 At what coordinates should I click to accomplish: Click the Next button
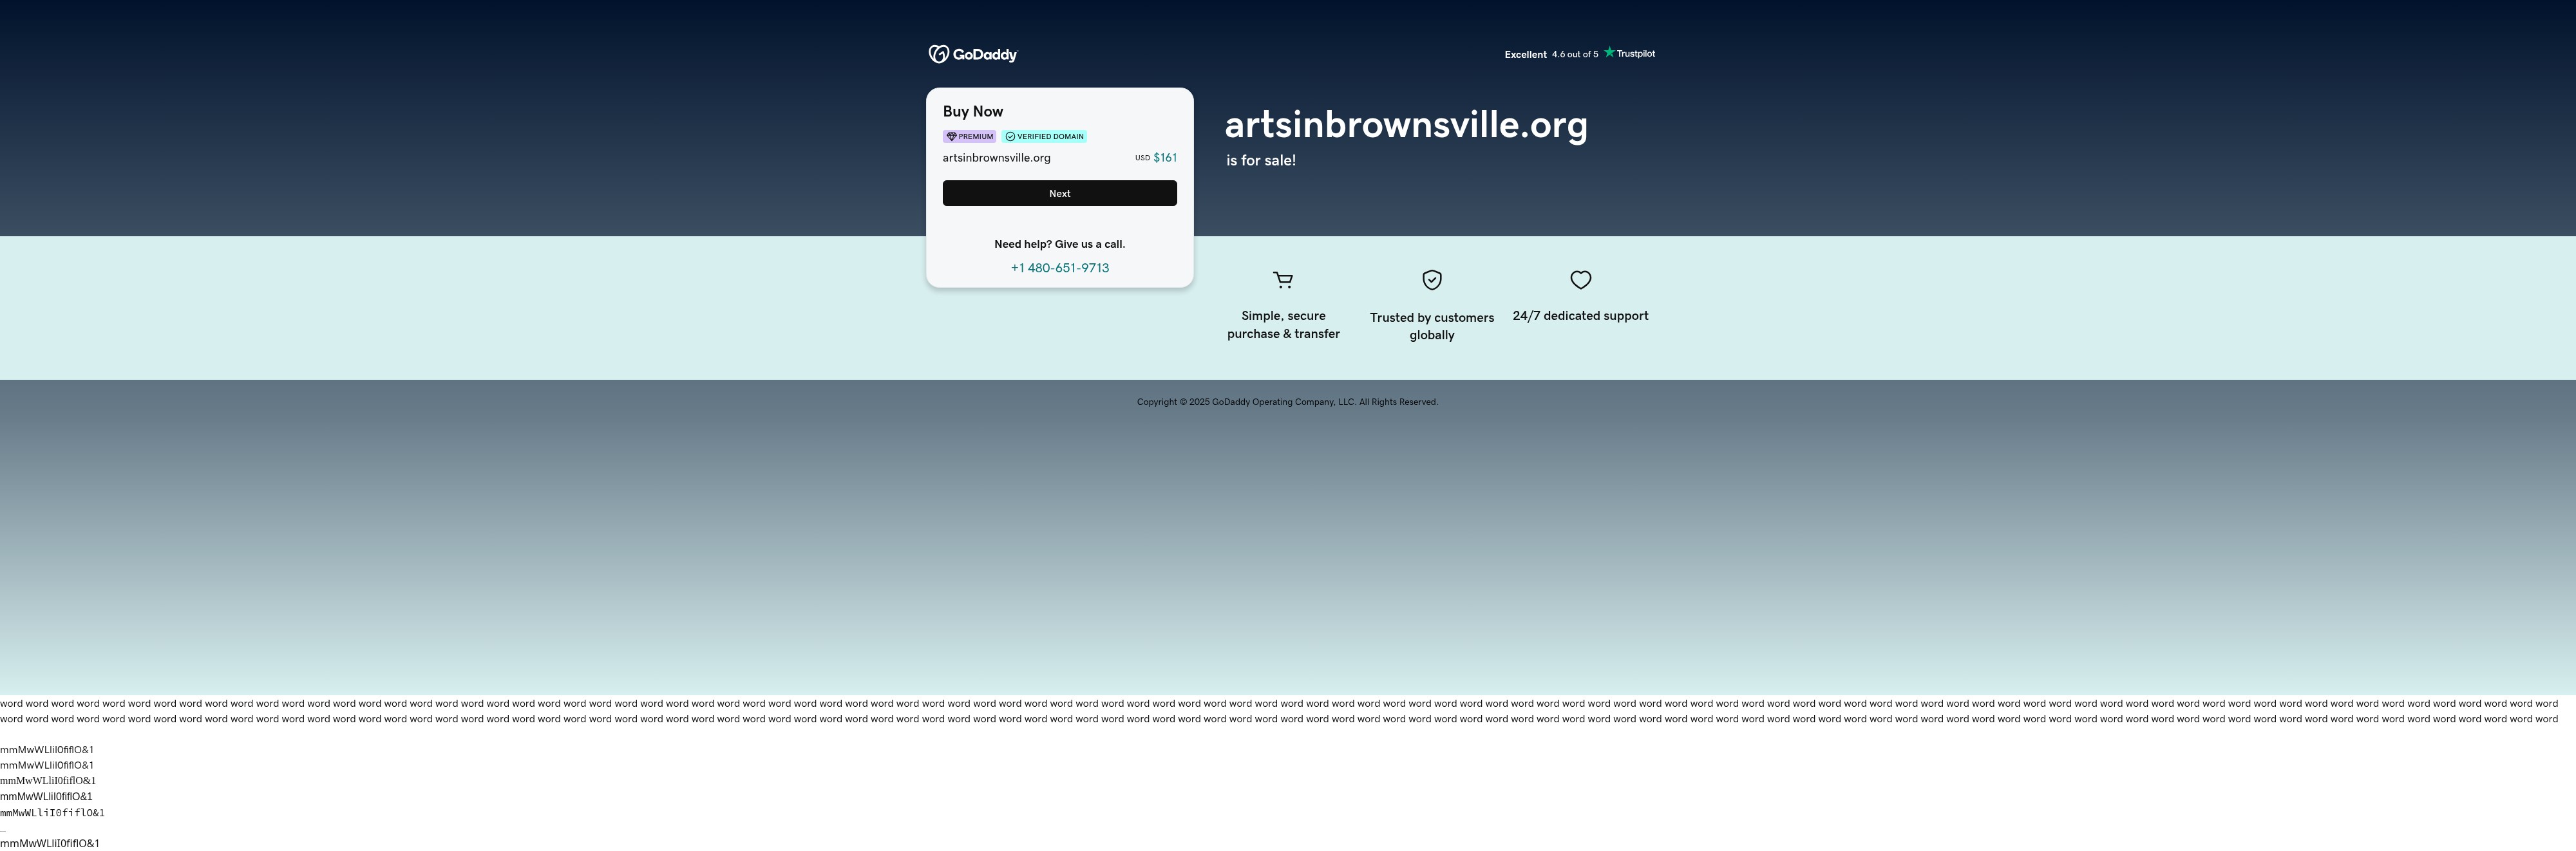click(1059, 193)
